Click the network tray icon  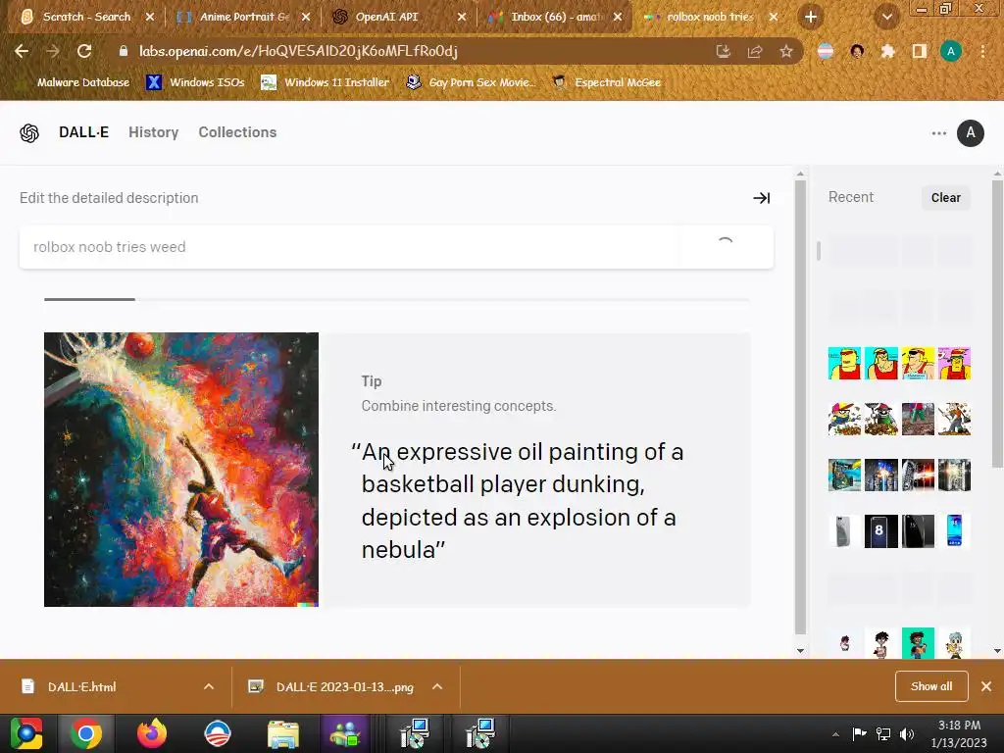pos(883,734)
